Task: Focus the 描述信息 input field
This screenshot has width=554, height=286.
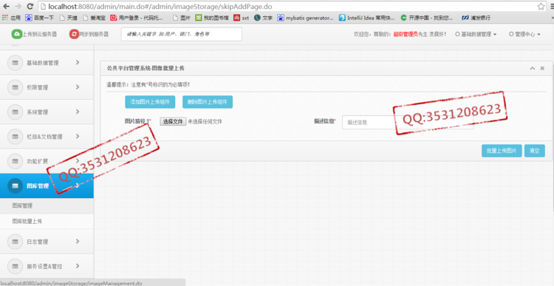Action: (x=408, y=122)
